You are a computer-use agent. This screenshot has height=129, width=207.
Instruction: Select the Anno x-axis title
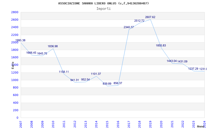[201, 126]
